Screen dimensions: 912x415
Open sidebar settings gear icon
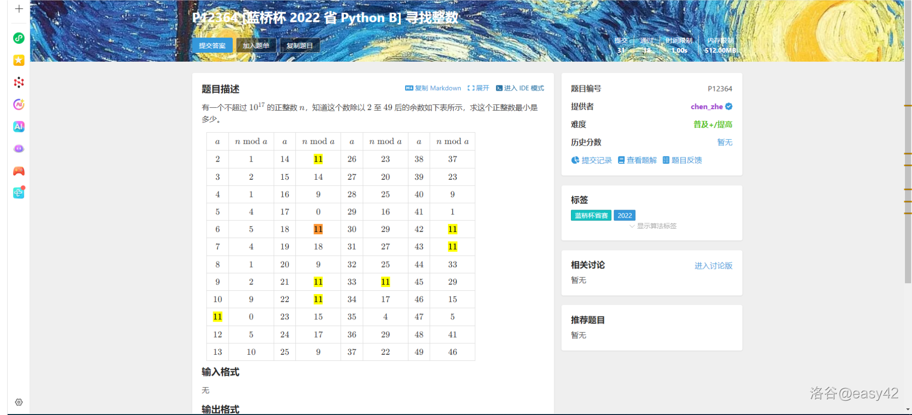tap(19, 402)
